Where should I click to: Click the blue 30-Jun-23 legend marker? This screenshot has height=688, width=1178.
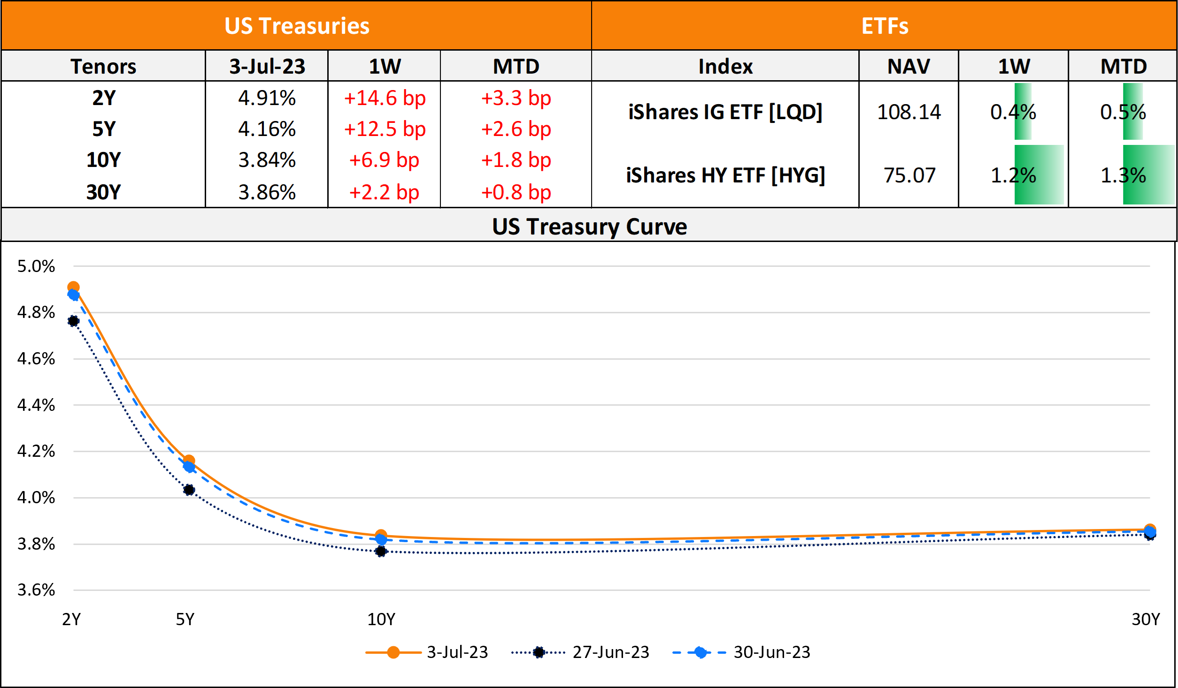(x=700, y=652)
